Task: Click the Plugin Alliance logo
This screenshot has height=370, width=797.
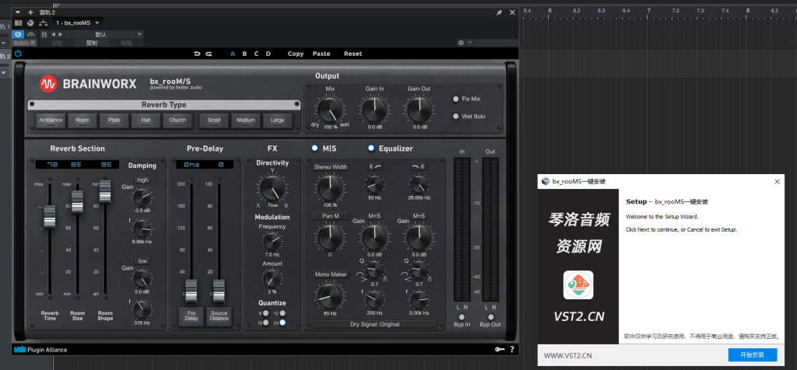Action: point(40,350)
